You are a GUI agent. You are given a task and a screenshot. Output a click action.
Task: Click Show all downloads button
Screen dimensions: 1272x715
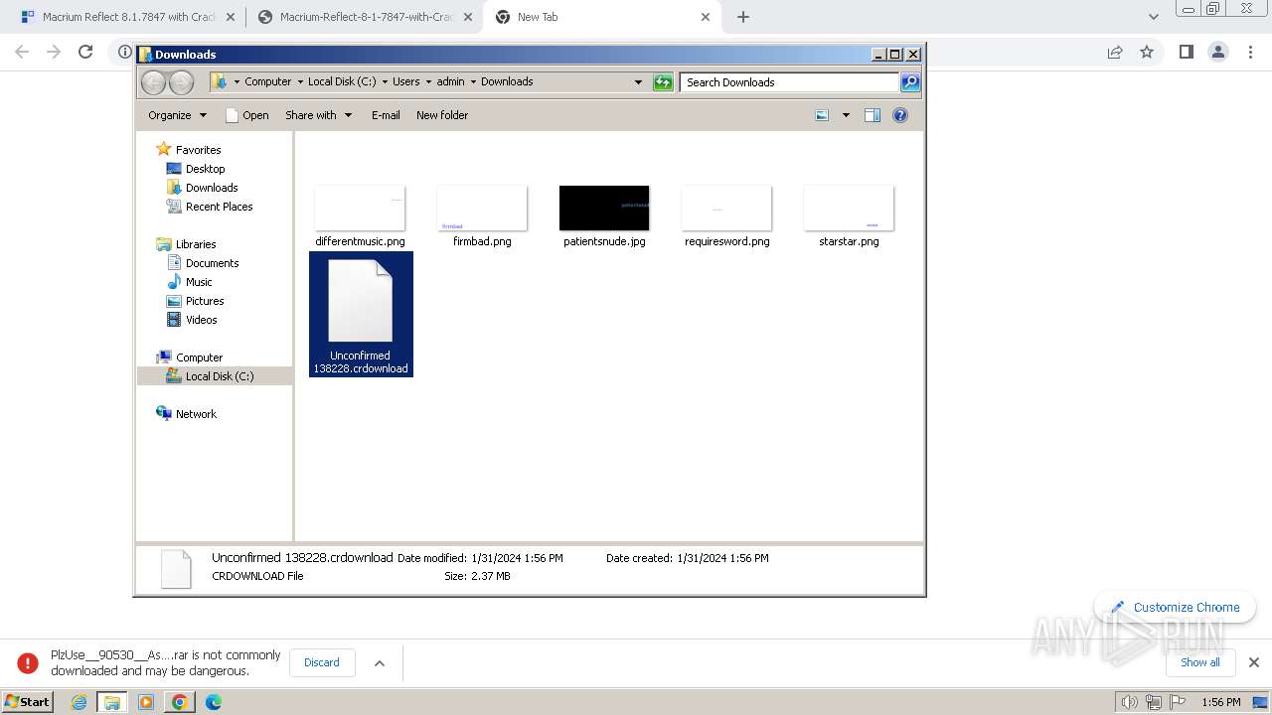pos(1200,662)
